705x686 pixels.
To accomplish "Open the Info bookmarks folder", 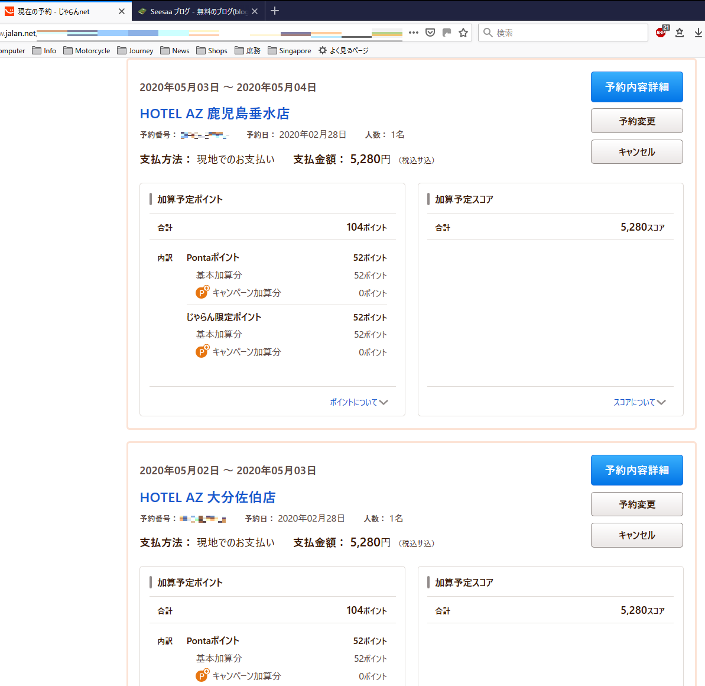I will [44, 51].
